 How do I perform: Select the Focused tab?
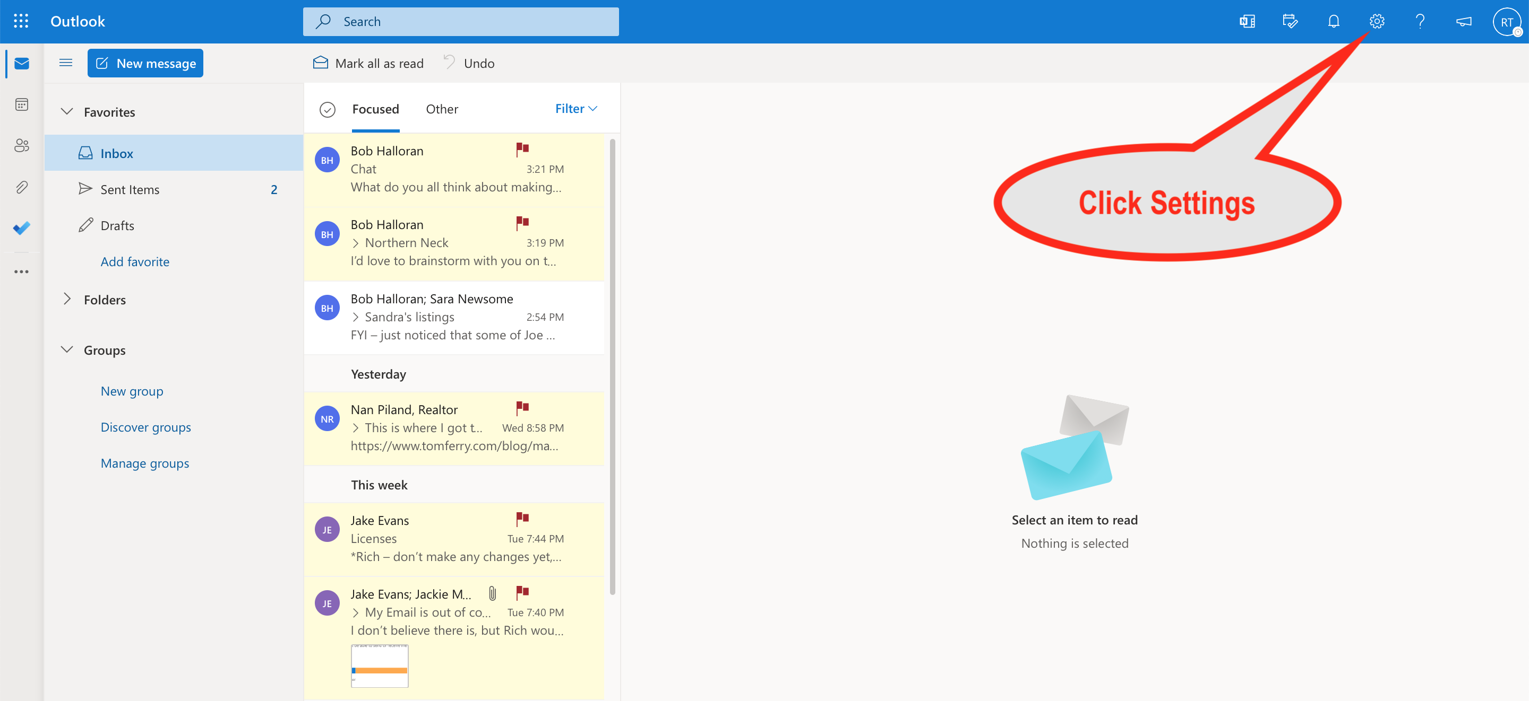(x=375, y=109)
